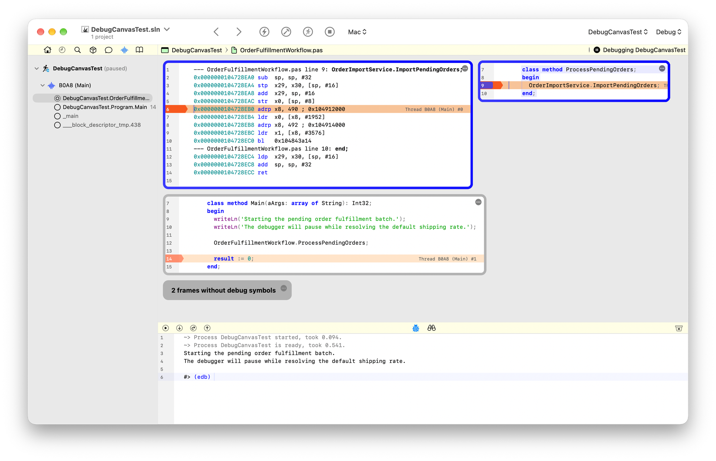Open the Debug configuration dropdown

tap(668, 32)
